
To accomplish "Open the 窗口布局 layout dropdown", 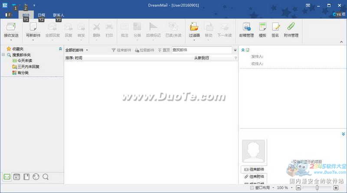I will 262,188.
